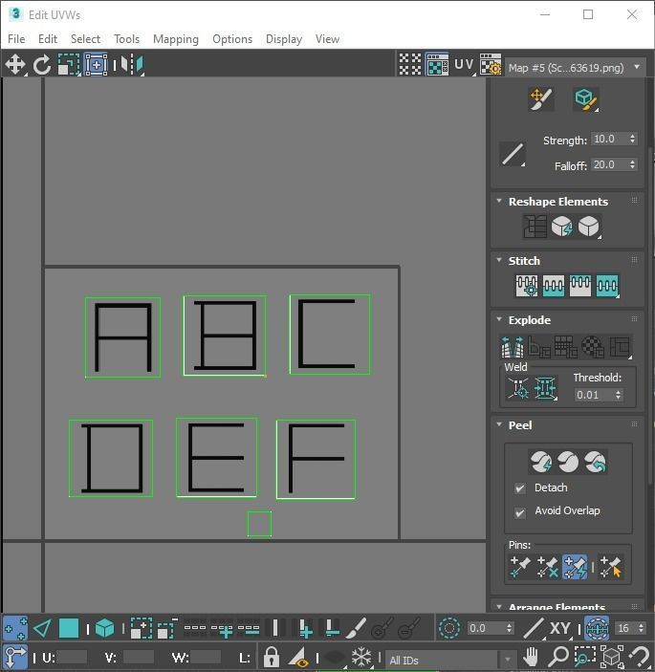Uncheck the Avoid Overlap checkbox
Image resolution: width=655 pixels, height=672 pixels.
(520, 512)
